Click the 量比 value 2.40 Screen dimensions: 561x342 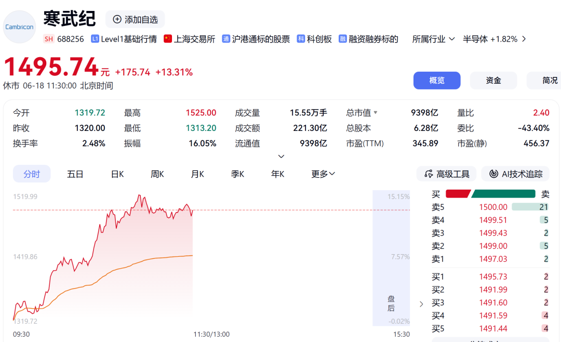(x=541, y=112)
